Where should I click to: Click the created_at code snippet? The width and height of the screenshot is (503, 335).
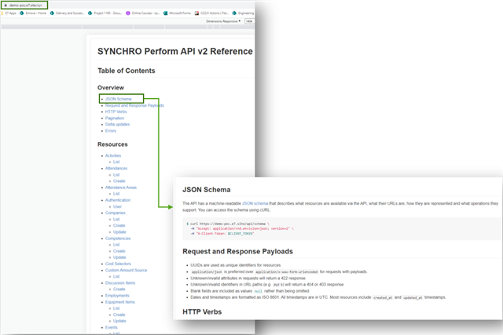[383, 297]
